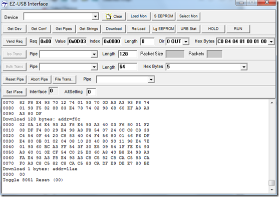
Task: Click the EZ-USB app icon in title bar
Action: (4, 4)
